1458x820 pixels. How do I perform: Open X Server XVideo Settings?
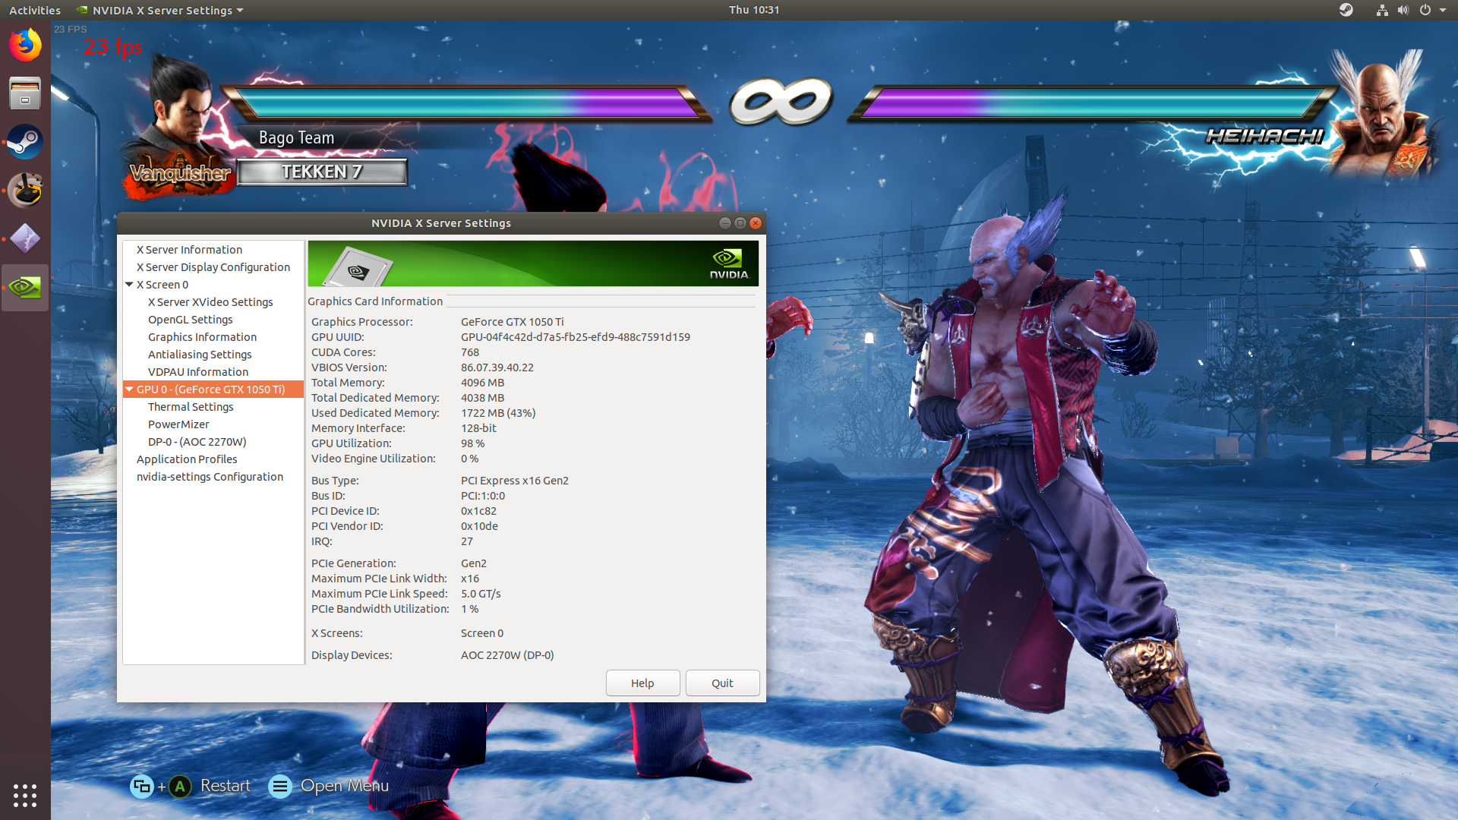[210, 302]
